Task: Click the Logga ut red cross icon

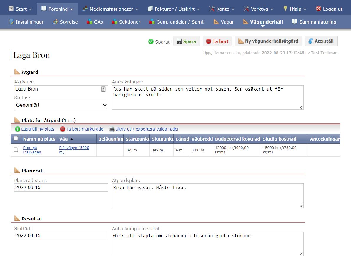Action: [x=318, y=9]
